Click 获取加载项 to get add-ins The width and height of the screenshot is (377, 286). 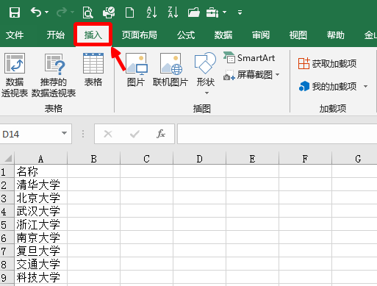point(327,64)
